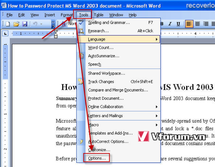Open the Tools menu
The width and height of the screenshot is (215, 167).
pyautogui.click(x=83, y=15)
